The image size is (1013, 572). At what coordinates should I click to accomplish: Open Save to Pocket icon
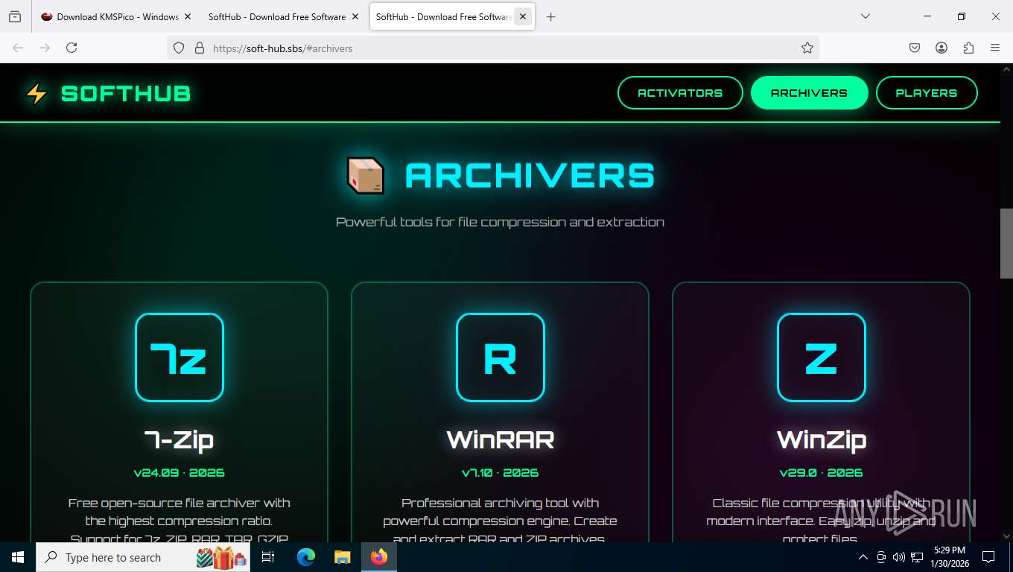pos(915,48)
